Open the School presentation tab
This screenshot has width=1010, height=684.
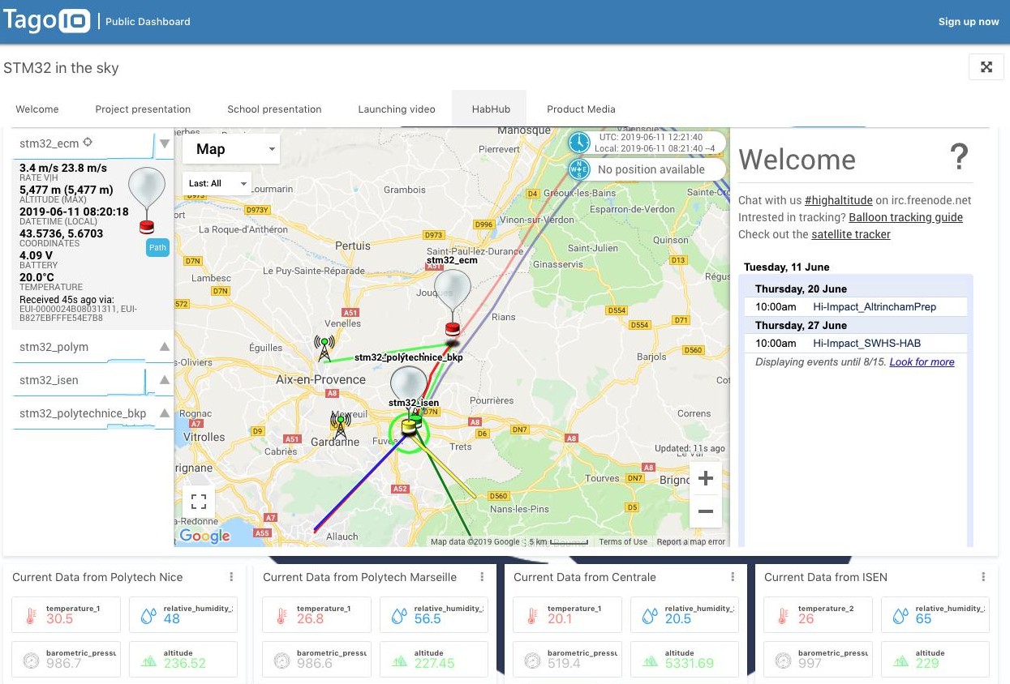click(x=274, y=109)
